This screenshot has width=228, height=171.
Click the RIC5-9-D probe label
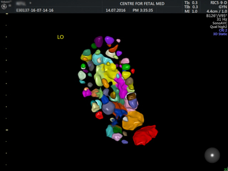click(x=218, y=3)
